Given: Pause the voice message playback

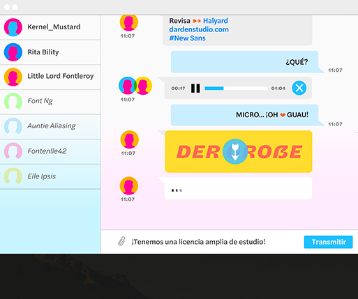Looking at the screenshot, I should [195, 89].
